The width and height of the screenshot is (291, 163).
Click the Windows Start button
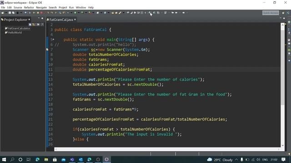click(4, 159)
